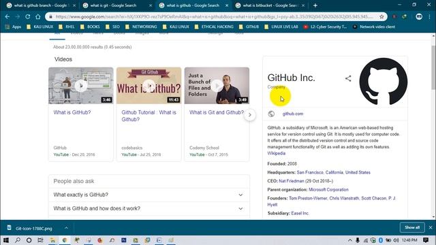Open the SEO bookmarks folder

(112, 27)
